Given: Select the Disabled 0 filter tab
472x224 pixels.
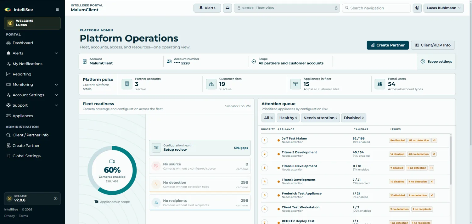Looking at the screenshot, I should (354, 118).
